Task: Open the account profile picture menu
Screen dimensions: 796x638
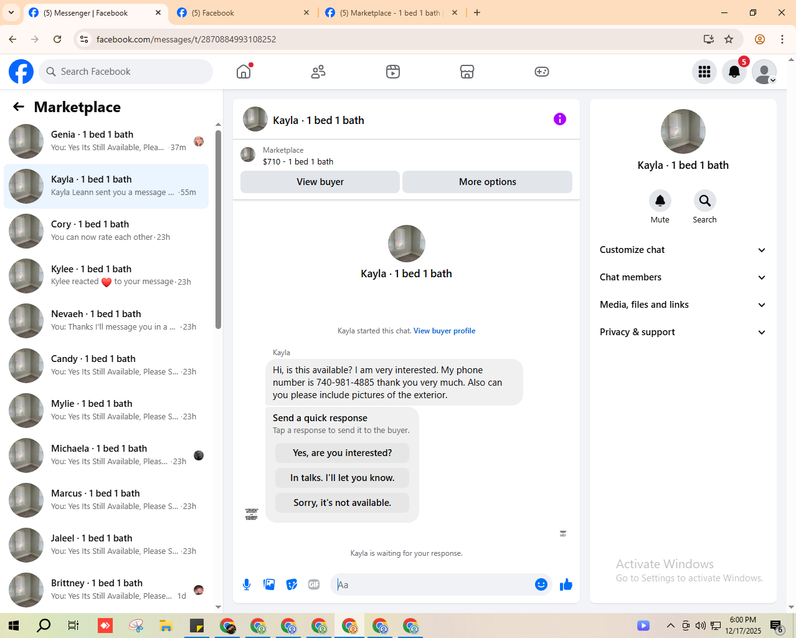Action: [x=764, y=72]
